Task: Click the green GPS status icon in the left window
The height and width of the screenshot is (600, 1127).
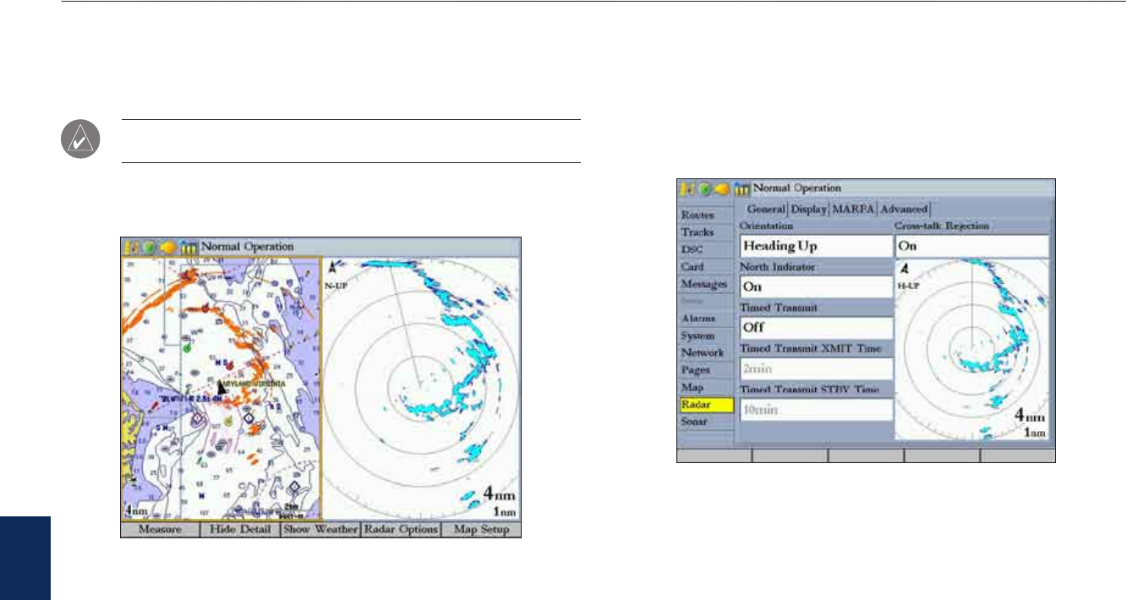Action: pos(147,247)
